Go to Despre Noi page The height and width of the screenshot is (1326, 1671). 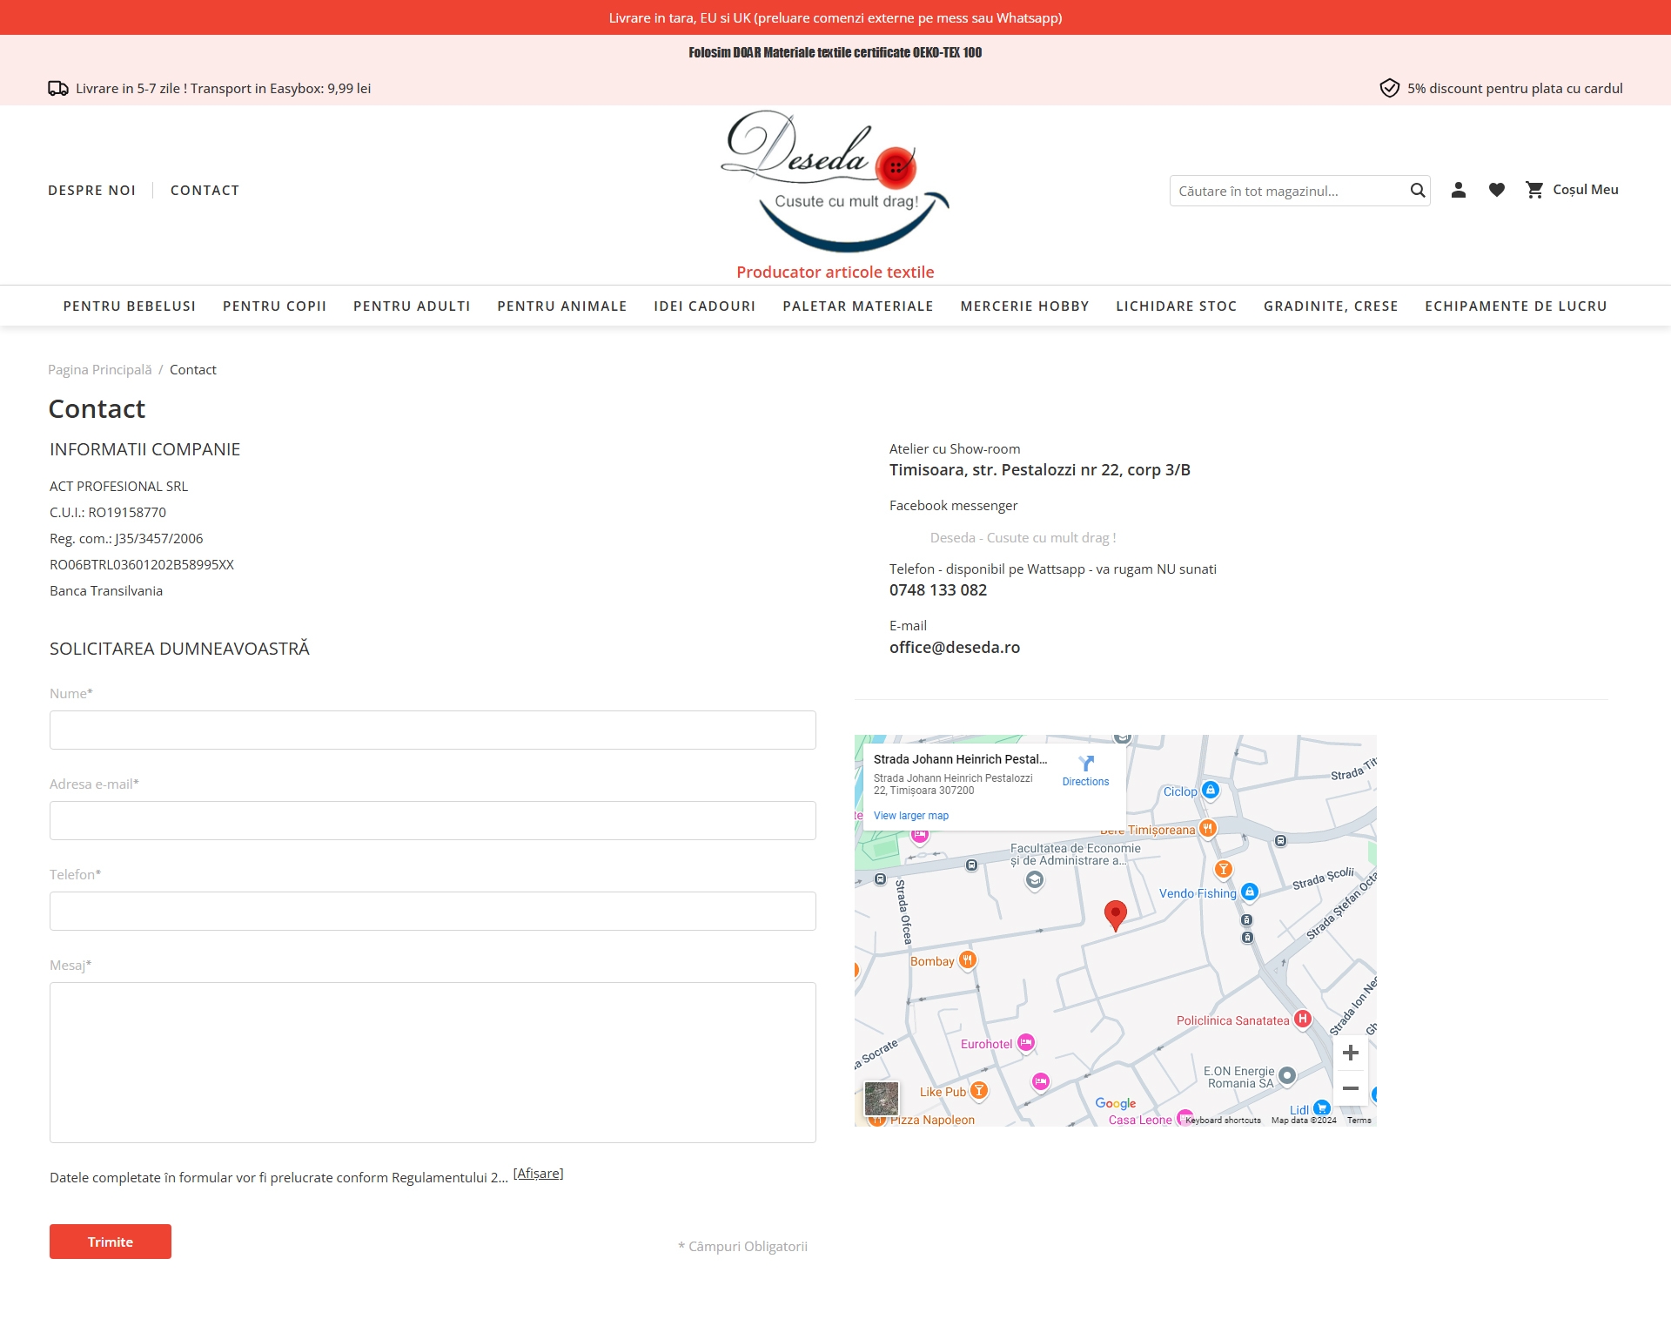point(91,191)
